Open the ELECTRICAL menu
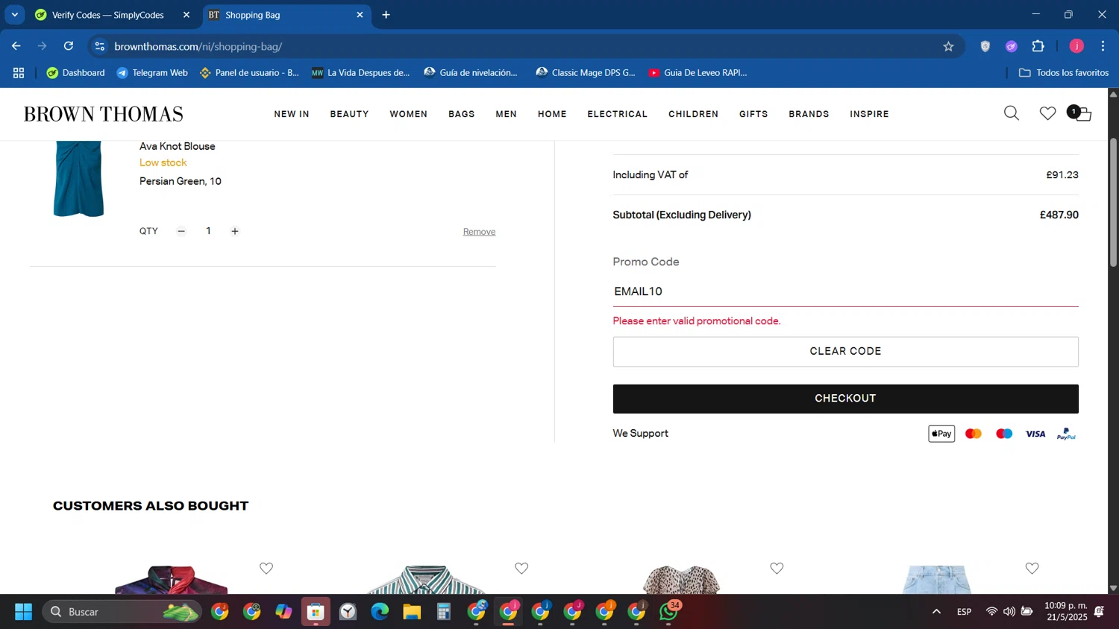Image resolution: width=1119 pixels, height=629 pixels. (x=618, y=114)
